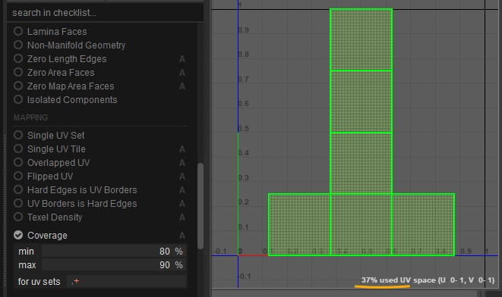502x297 pixels.
Task: Click the Coverage min percentage field
Action: coord(114,252)
